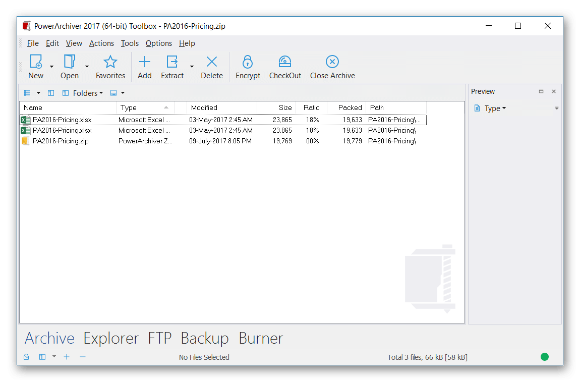Switch to the Explorer tab
Viewport: 580px width, 382px height.
pos(111,338)
